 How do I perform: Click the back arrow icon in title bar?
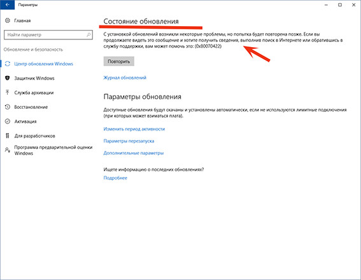tap(7, 4)
